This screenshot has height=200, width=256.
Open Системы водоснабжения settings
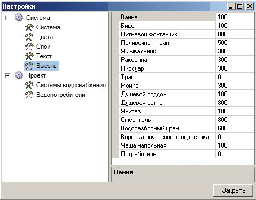pos(71,85)
